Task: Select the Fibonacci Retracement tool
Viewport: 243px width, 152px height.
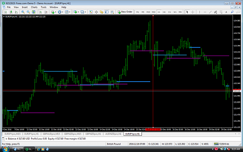Action: pos(221,12)
